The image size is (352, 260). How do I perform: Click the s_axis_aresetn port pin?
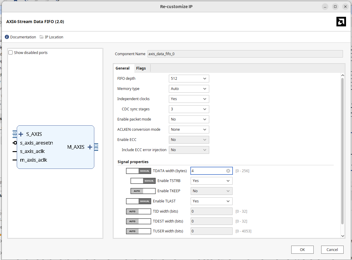coord(15,143)
